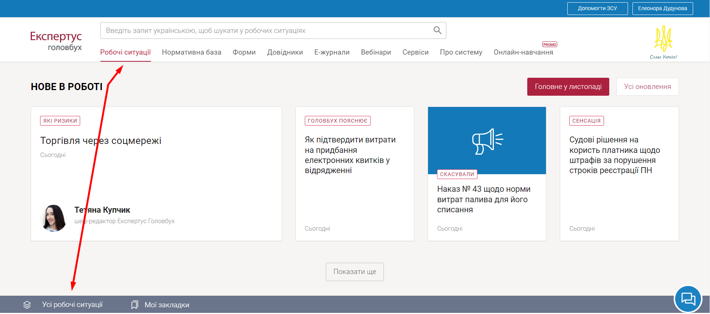Click the layers icon in bottom bar
The image size is (710, 314).
[x=27, y=305]
